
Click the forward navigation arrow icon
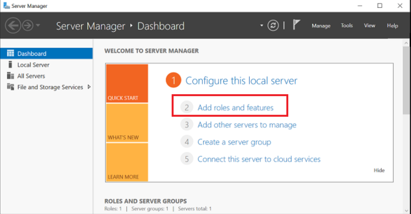tap(28, 26)
